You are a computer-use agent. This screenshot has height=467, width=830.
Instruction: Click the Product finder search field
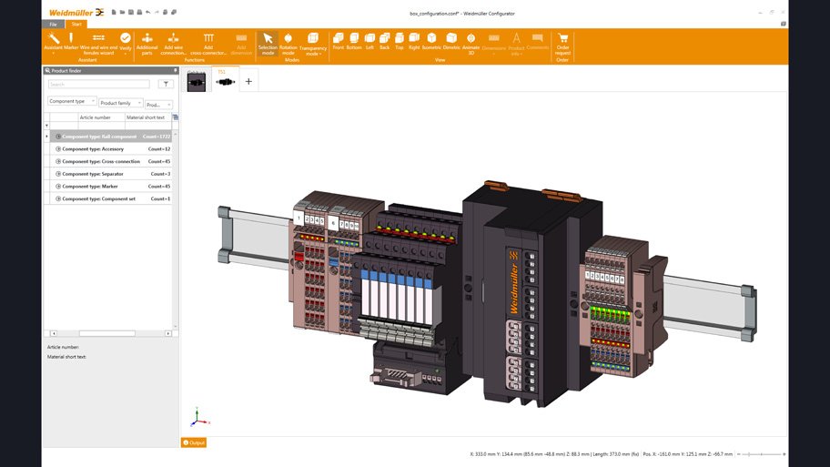coord(99,84)
